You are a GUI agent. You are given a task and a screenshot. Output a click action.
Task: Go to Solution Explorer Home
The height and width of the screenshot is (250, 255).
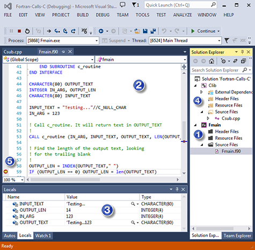click(212, 61)
